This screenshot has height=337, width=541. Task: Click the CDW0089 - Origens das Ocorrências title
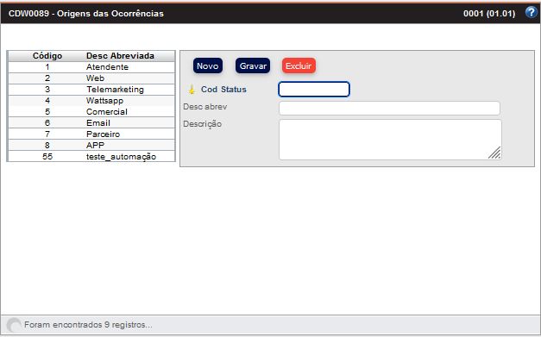tap(86, 14)
